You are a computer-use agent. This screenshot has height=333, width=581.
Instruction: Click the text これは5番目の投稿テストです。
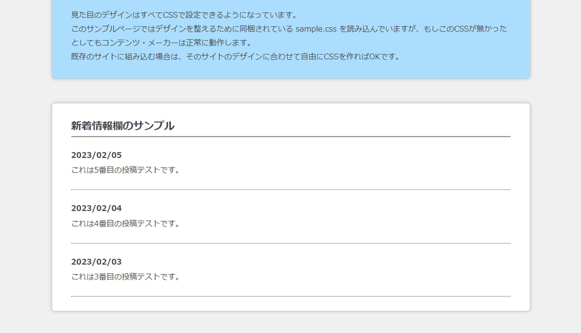[126, 170]
